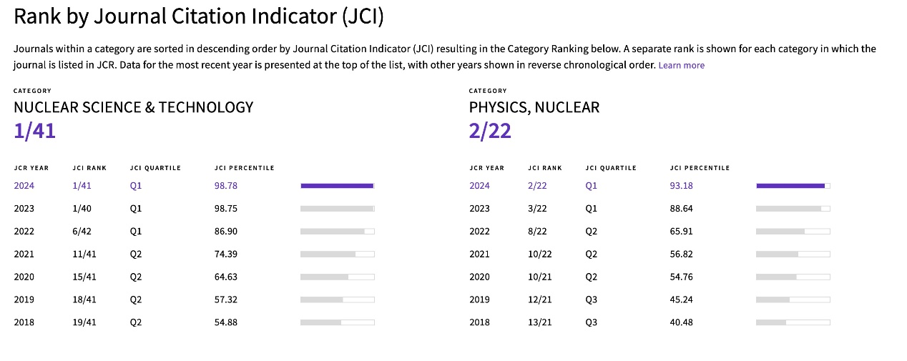The image size is (907, 361).
Task: Click JCI PERCENTILE column header on left table
Action: click(x=244, y=168)
